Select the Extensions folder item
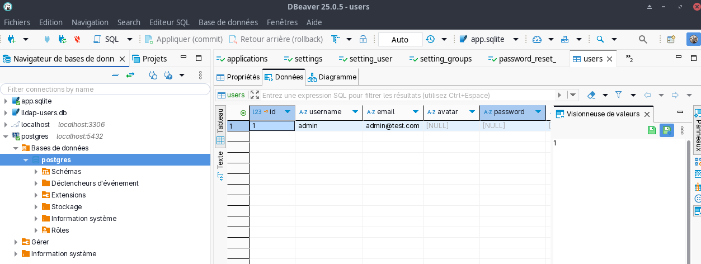The height and width of the screenshot is (264, 701). (x=68, y=195)
